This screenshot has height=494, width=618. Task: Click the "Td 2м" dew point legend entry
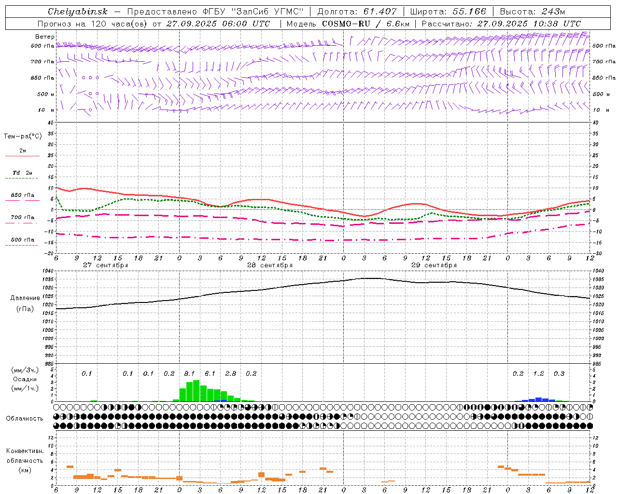tap(22, 173)
